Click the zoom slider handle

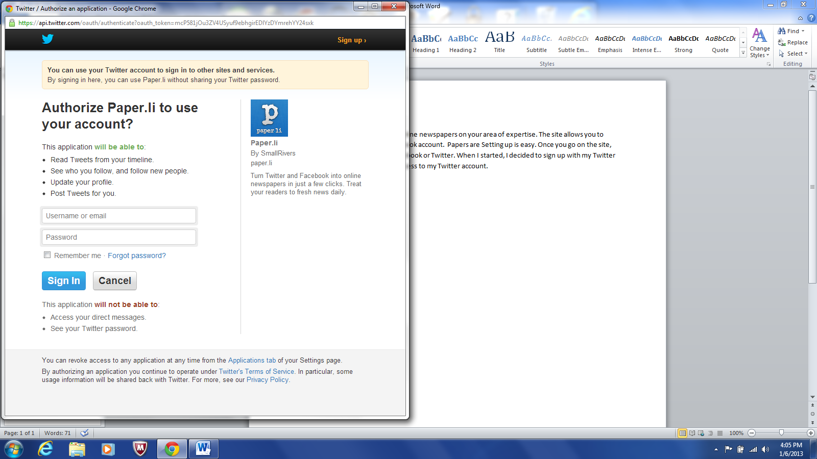coord(781,433)
